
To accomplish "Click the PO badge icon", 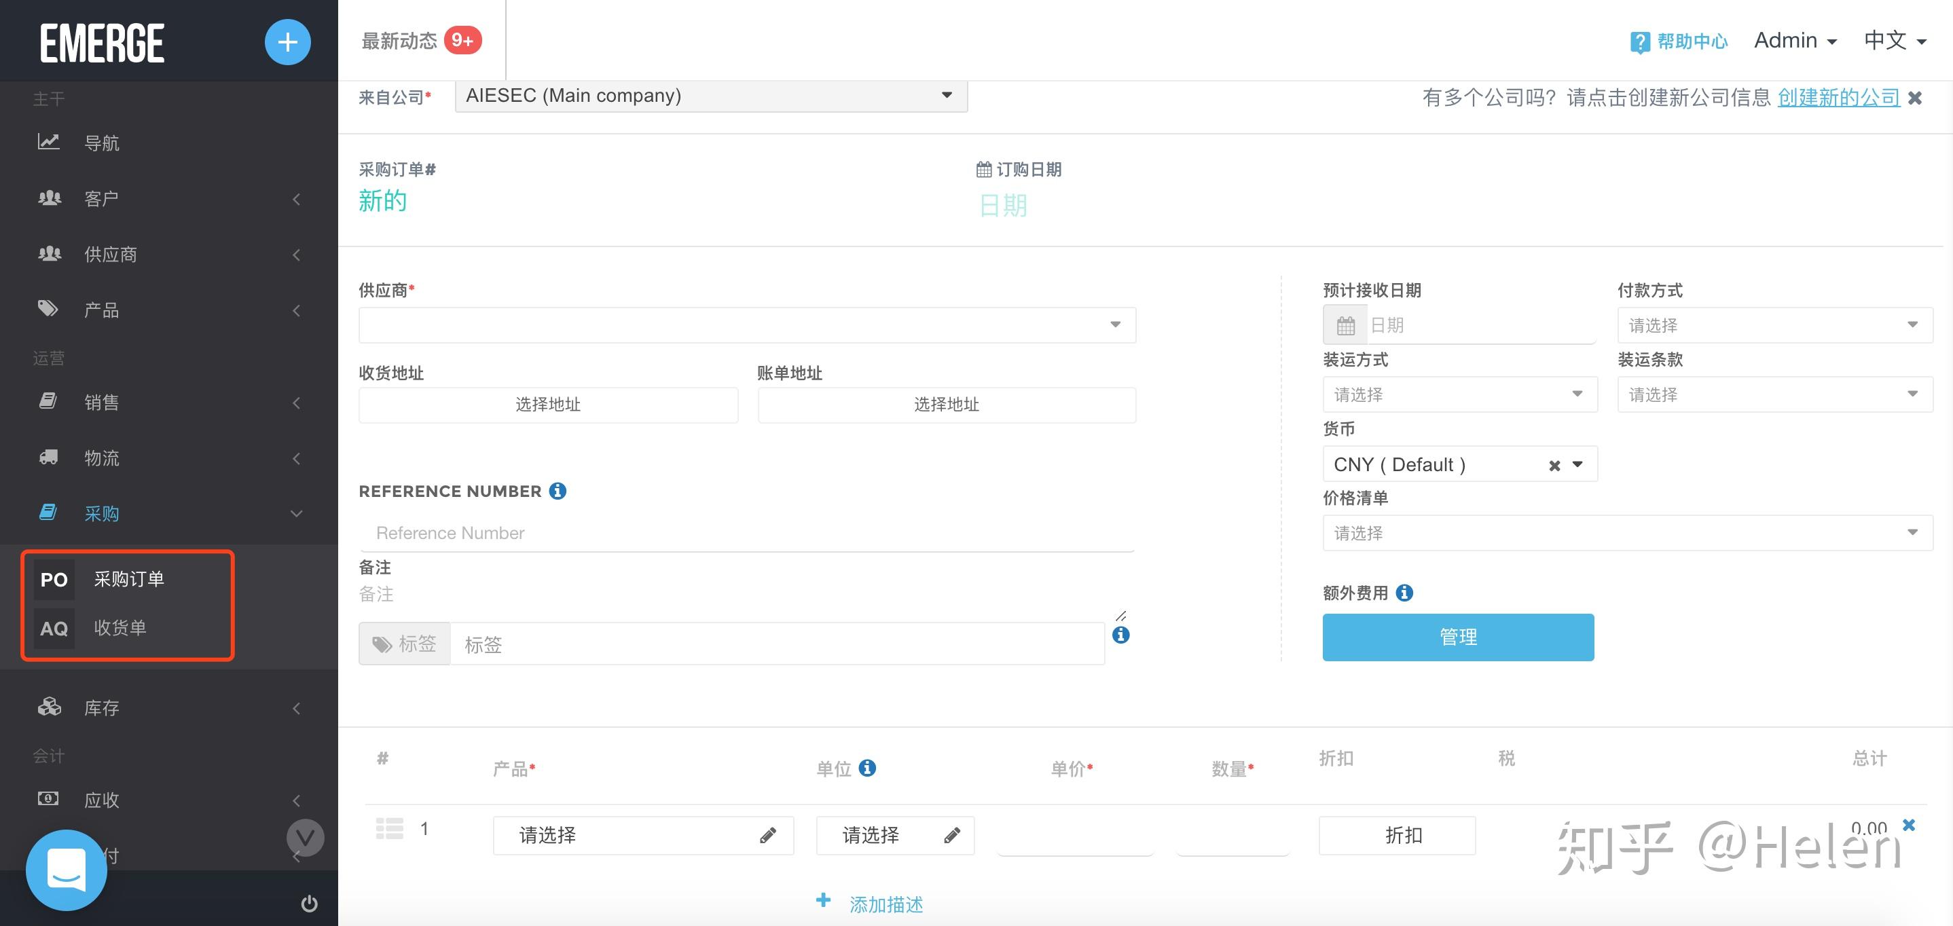I will click(54, 580).
